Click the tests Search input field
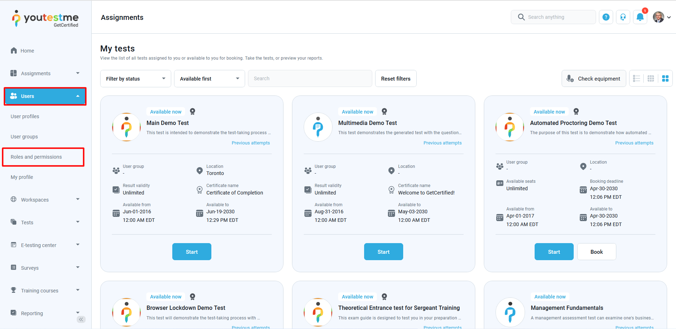676x329 pixels. tap(310, 78)
